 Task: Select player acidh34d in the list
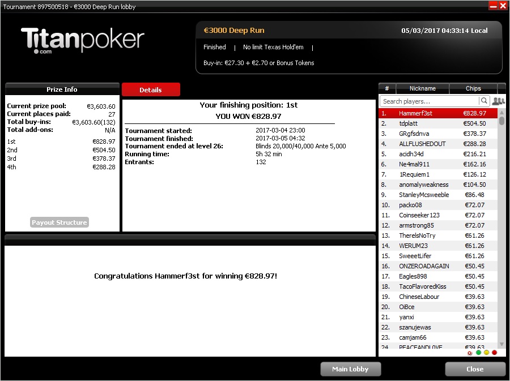point(438,154)
